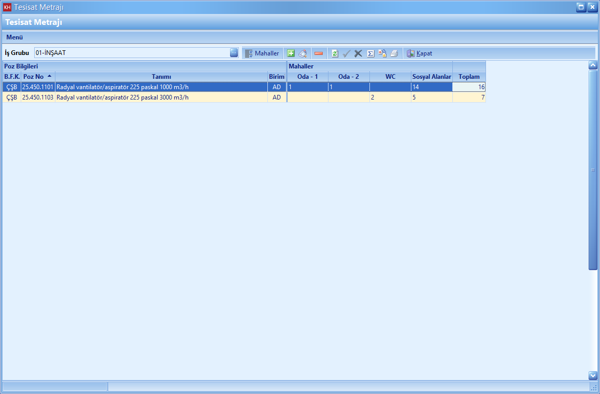
Task: Click the green add row icon
Action: click(291, 53)
